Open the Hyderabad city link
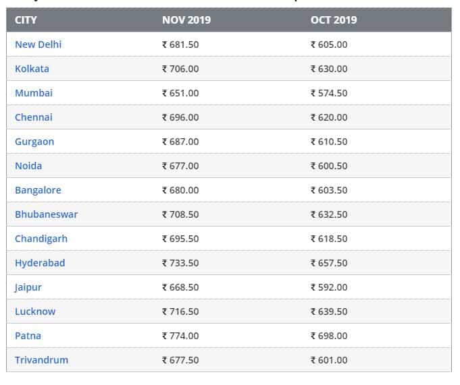The height and width of the screenshot is (385, 460). tap(40, 263)
